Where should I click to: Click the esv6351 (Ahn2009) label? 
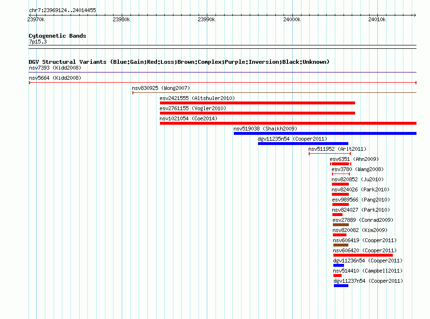coord(354,159)
